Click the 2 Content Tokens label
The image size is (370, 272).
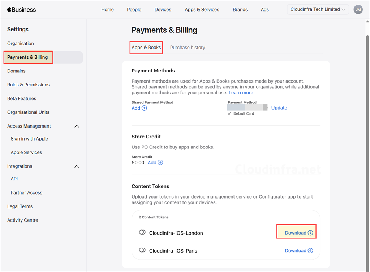154,217
